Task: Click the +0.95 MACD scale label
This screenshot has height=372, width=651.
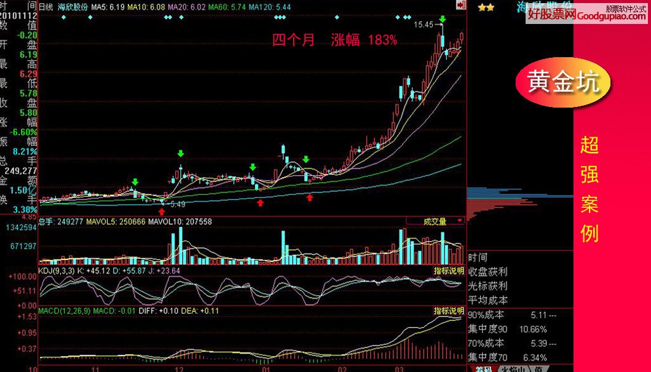Action: pyautogui.click(x=28, y=333)
